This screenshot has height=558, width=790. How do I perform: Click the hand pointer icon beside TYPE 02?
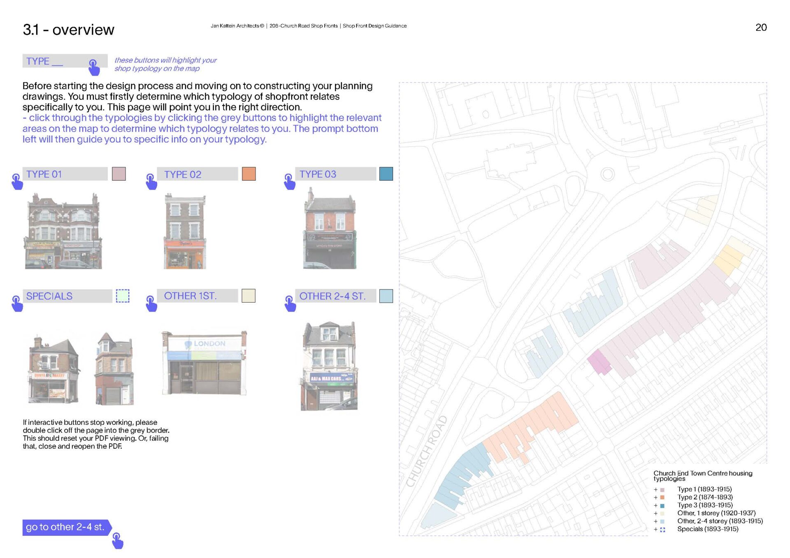tap(151, 181)
